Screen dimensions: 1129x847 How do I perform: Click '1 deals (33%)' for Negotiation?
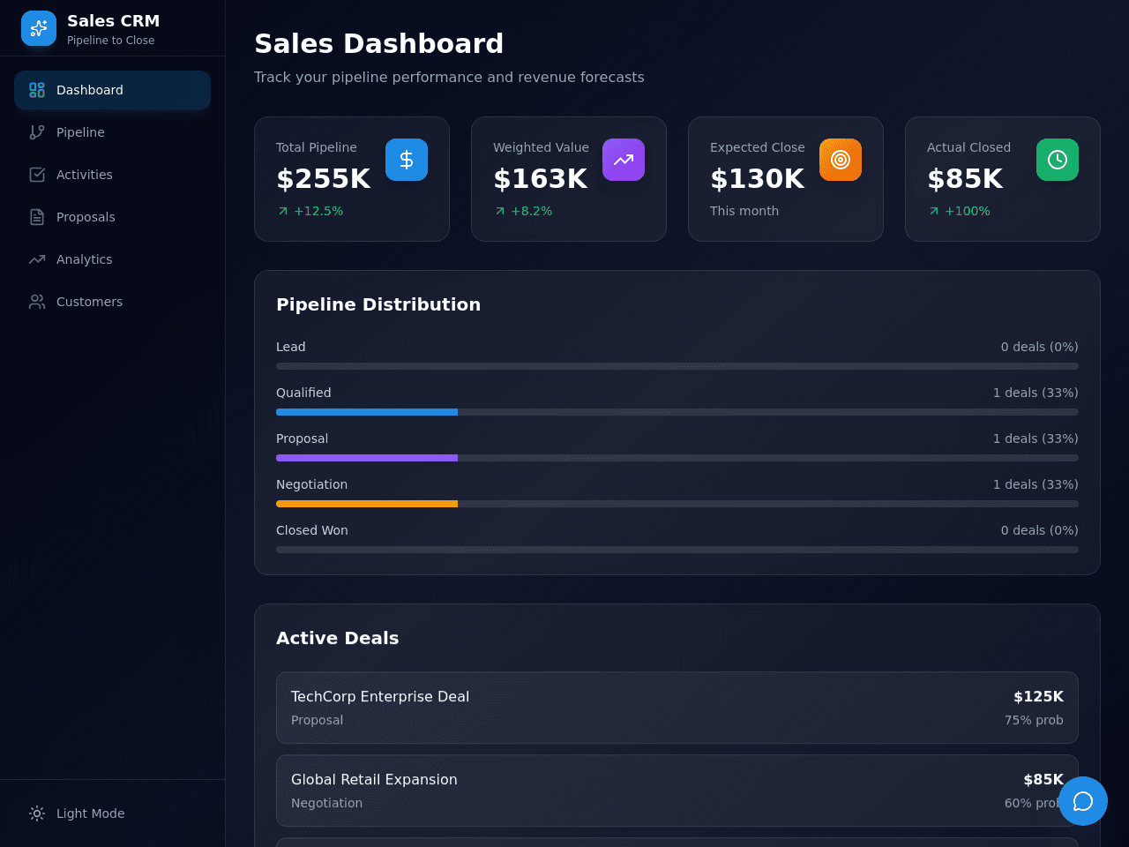click(1036, 484)
